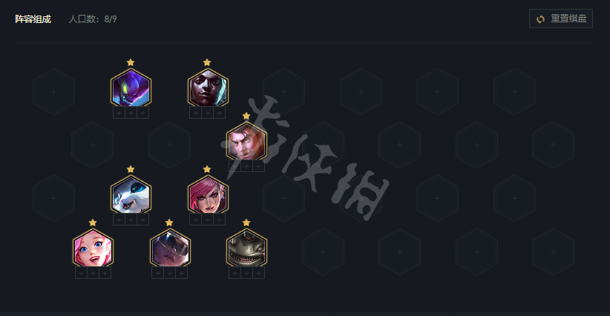Select the champion wearing a visor in bottom row
Image resolution: width=610 pixels, height=316 pixels.
(170, 248)
